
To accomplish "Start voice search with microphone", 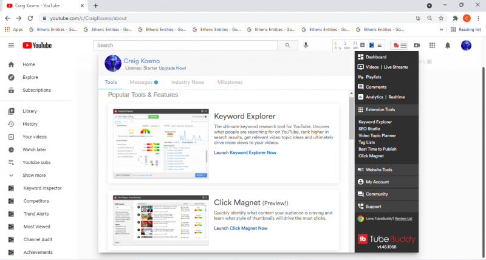I will point(306,46).
